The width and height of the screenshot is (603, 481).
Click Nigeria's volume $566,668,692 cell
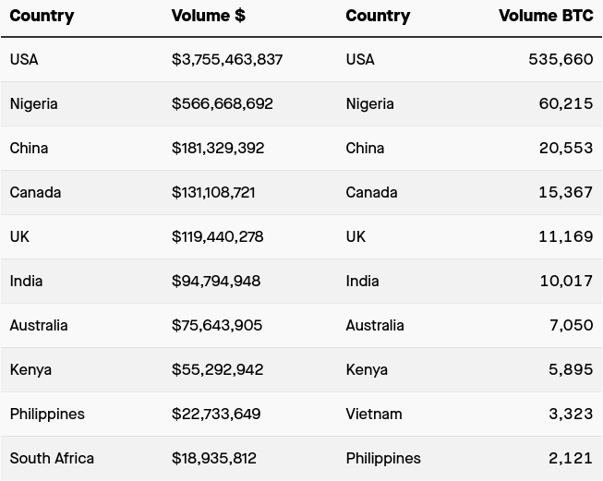(223, 103)
